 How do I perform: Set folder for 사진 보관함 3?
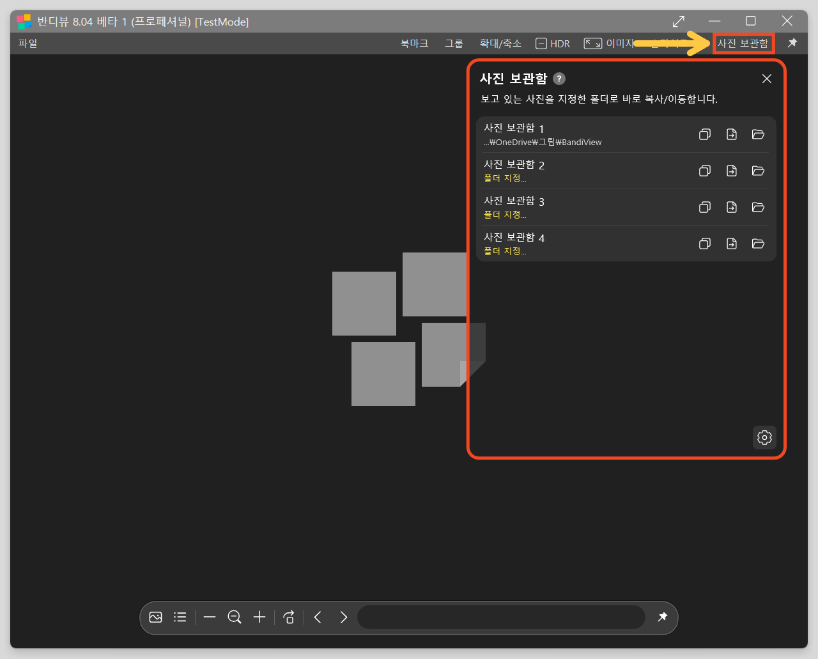click(505, 215)
